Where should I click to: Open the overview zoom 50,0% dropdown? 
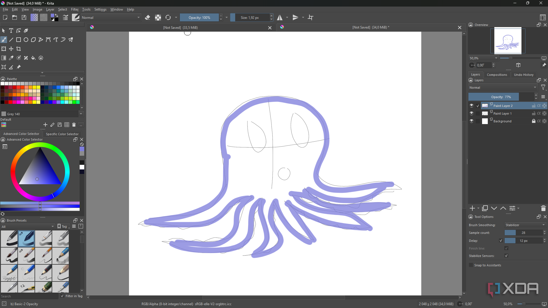pyautogui.click(x=483, y=58)
